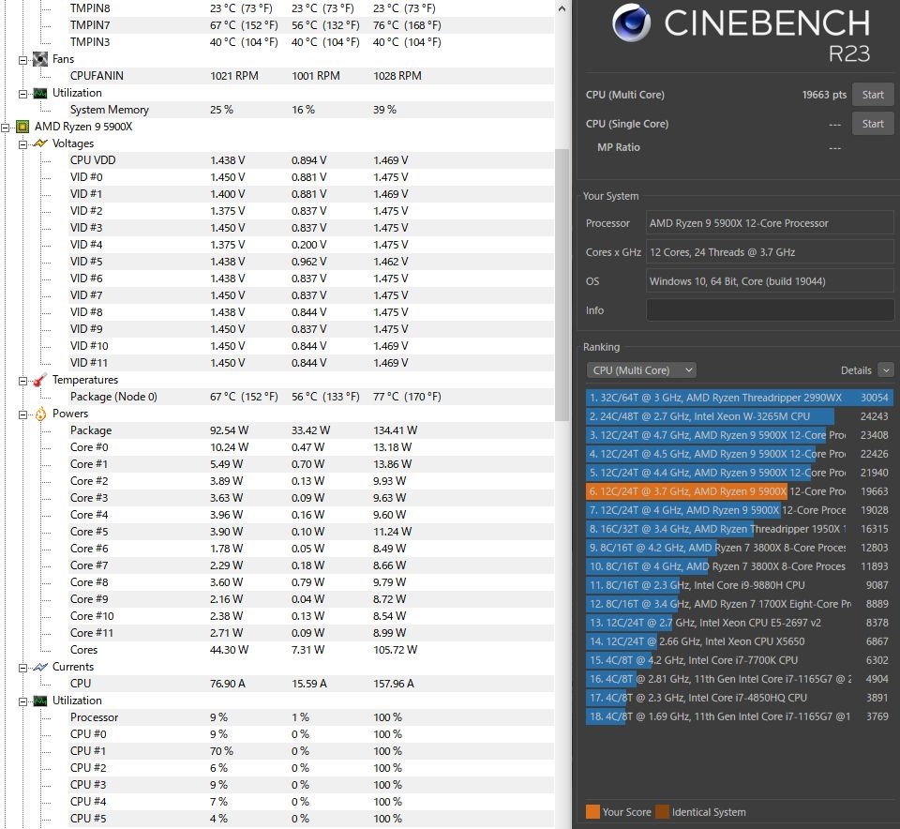Collapse the Powers node
The width and height of the screenshot is (900, 829).
tap(22, 414)
